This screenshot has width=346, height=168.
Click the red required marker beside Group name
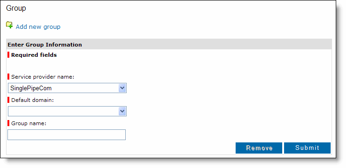[x=8, y=123]
